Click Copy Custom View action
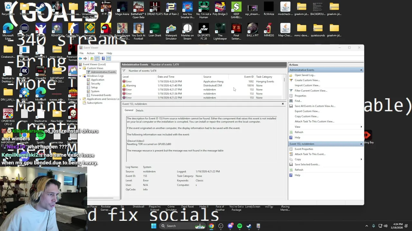This screenshot has width=412, height=231. point(306,116)
